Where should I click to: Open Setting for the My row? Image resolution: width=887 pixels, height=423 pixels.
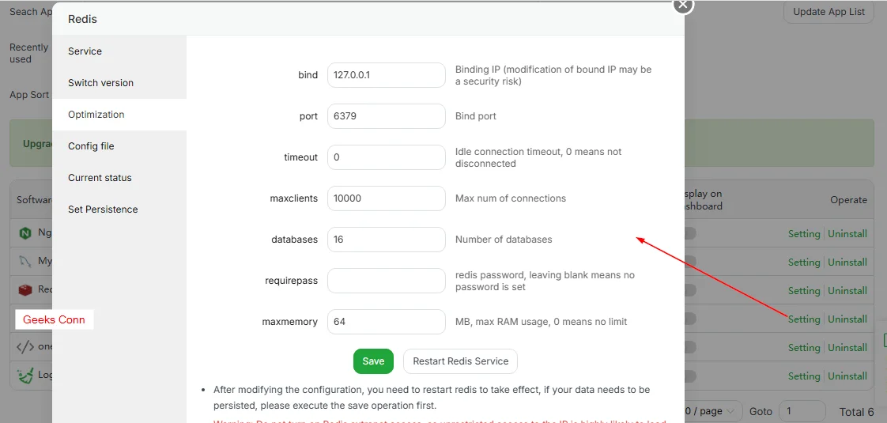[x=804, y=262]
